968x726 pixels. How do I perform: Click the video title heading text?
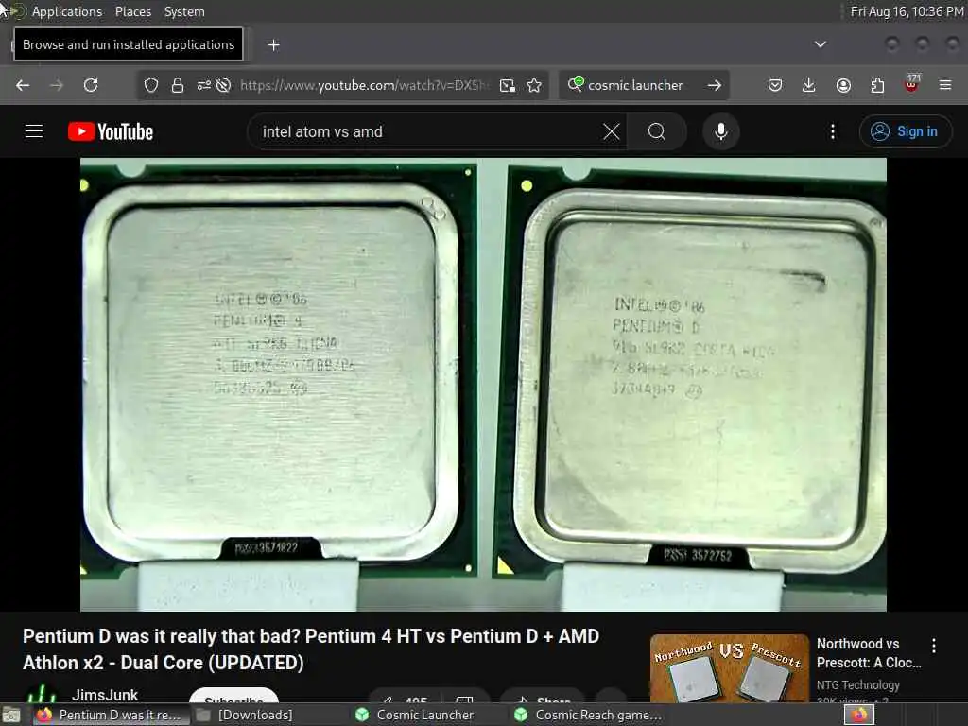311,649
